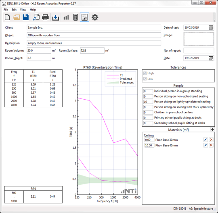218x213 pixels.
Task: Open the bar chart view icon
Action: 66,17
